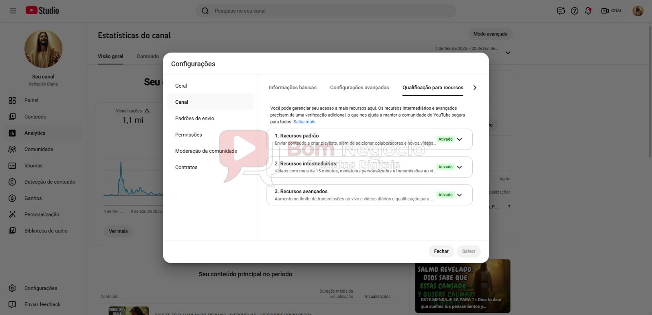Screen dimensions: 652x315
Task: Click the Analytics bar chart icon
Action: 12,133
